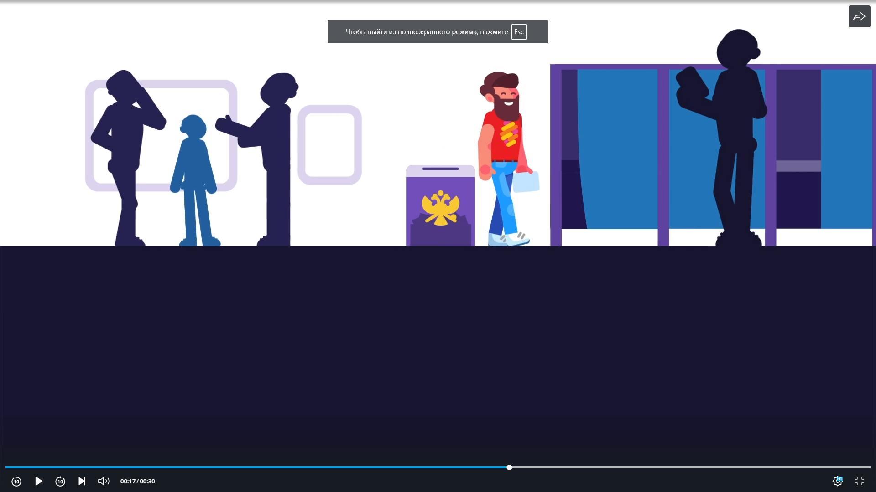Seek to the unplayed grey timeline portion
The width and height of the screenshot is (876, 492).
pyautogui.click(x=684, y=467)
